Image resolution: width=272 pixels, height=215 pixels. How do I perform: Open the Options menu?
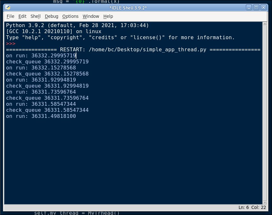[x=70, y=16]
